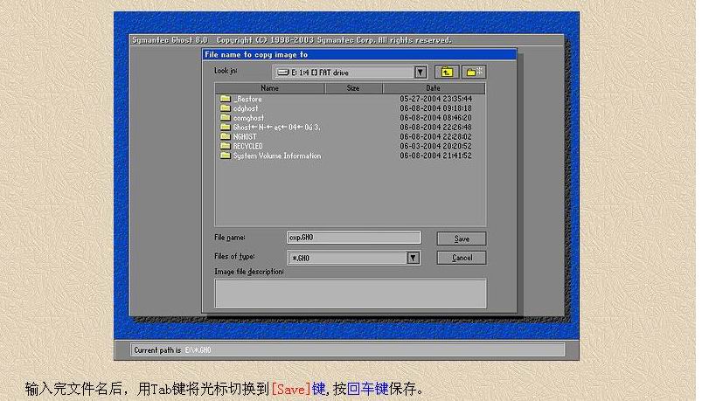Viewport: 702px width, 401px height.
Task: Go up one folder level icon
Action: coord(447,72)
